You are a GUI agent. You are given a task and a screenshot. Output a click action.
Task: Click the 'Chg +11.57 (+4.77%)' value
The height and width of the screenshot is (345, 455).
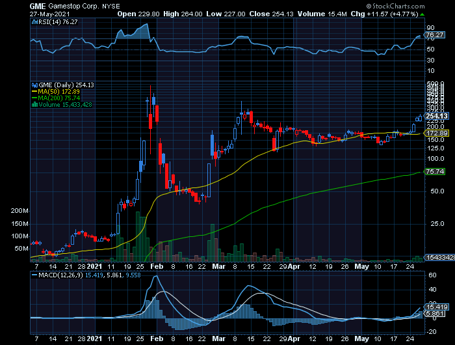(x=384, y=14)
